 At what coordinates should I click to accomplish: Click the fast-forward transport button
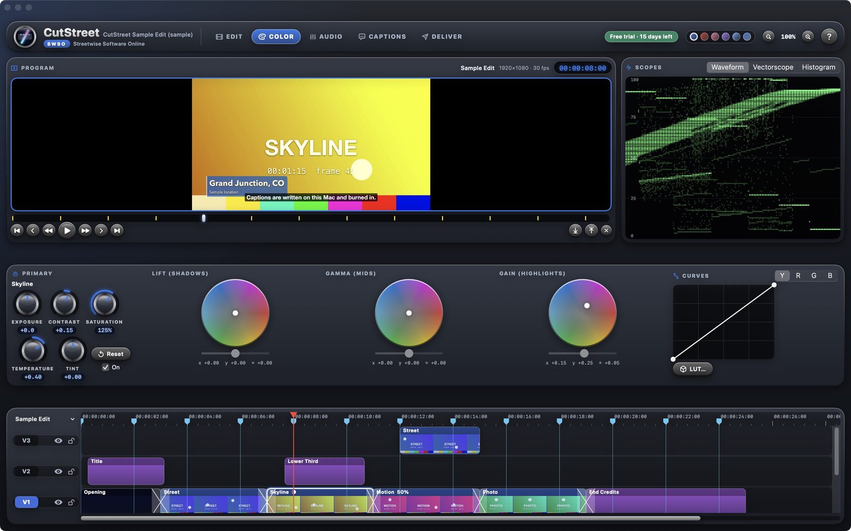pos(85,230)
